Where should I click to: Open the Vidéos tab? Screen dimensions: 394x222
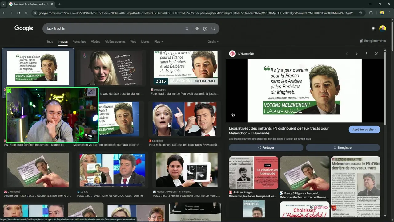click(95, 42)
